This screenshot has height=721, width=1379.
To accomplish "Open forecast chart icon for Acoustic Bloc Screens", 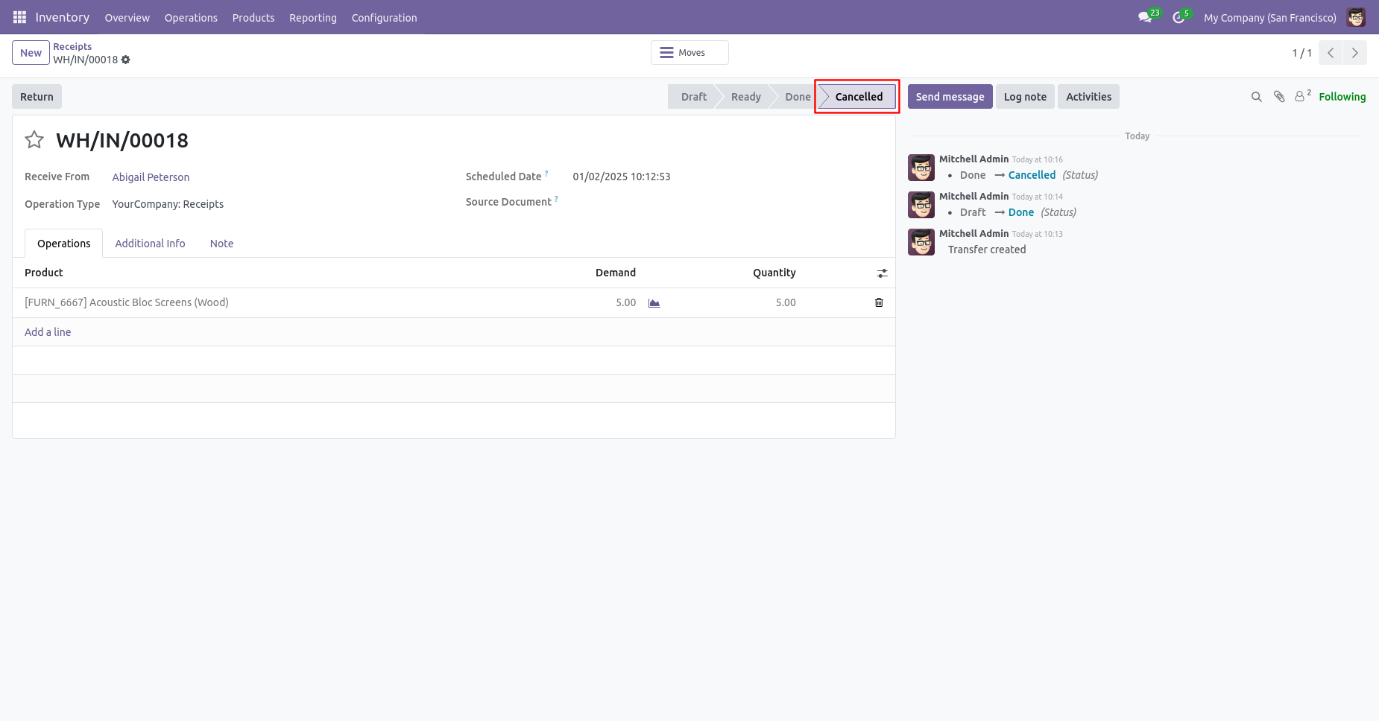I will pyautogui.click(x=654, y=303).
